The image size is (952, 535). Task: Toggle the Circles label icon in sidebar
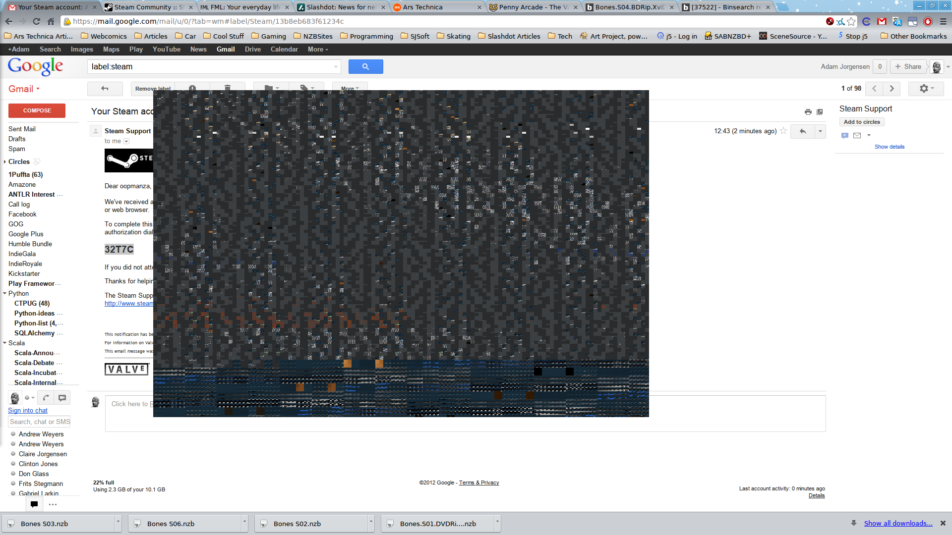[37, 161]
